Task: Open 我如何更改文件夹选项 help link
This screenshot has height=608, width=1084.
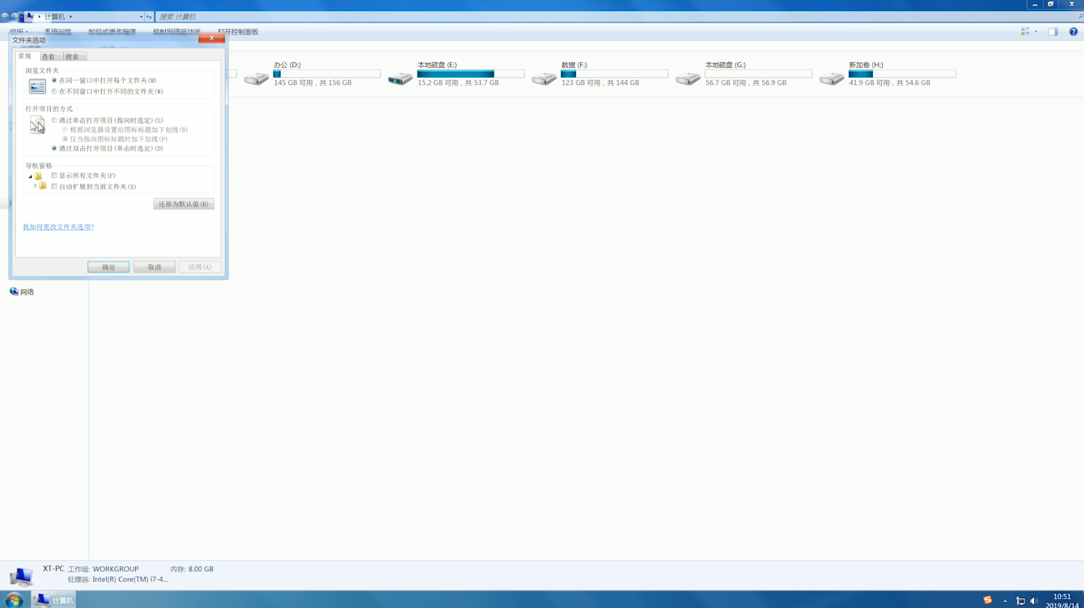Action: tap(58, 227)
